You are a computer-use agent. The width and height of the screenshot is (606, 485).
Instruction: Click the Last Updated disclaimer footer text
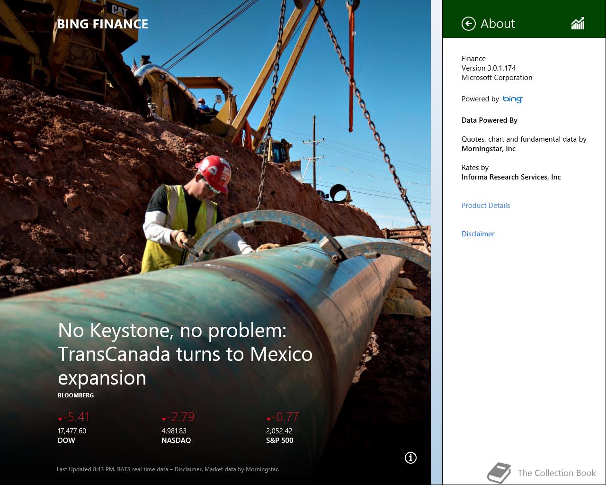tap(168, 469)
